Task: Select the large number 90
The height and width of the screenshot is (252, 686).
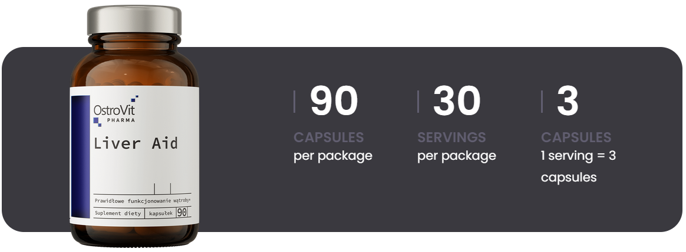Action: (334, 101)
